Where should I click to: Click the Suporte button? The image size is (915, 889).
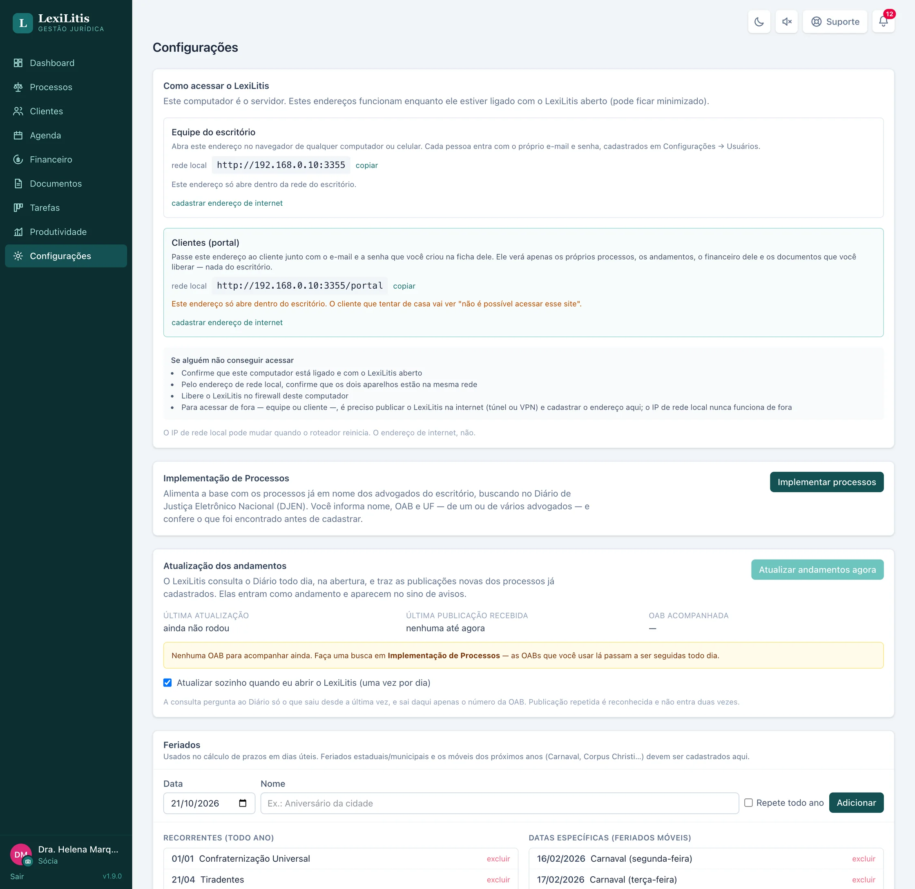tap(835, 22)
